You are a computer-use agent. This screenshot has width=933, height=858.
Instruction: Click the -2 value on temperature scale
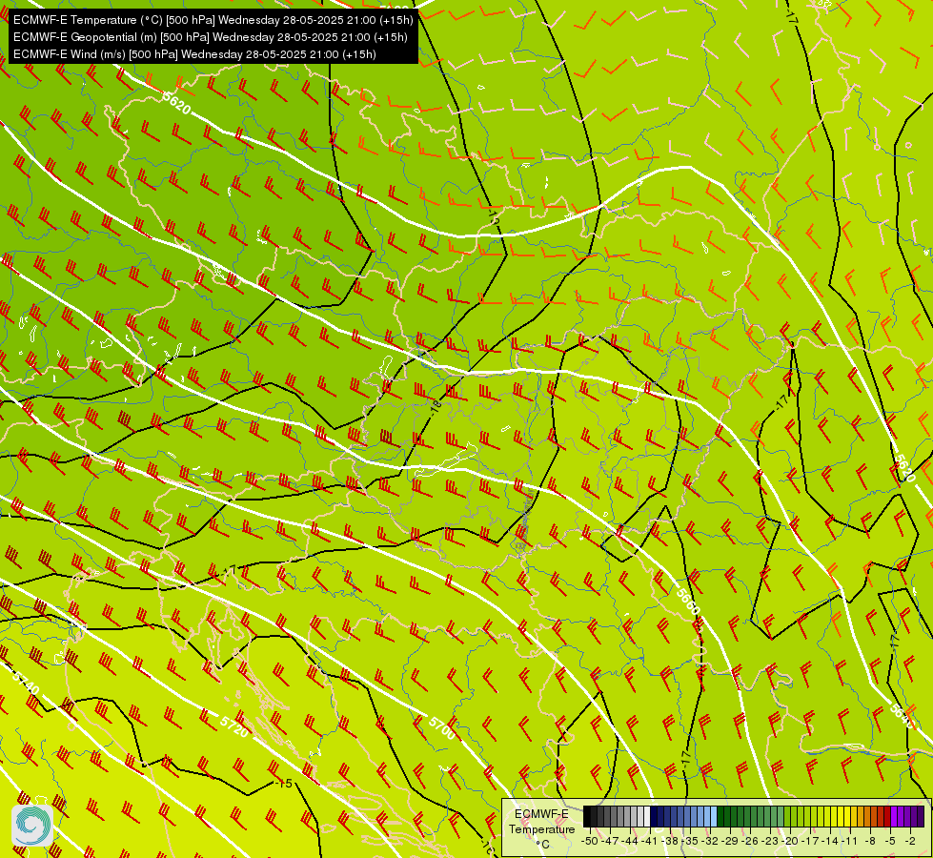(x=910, y=842)
